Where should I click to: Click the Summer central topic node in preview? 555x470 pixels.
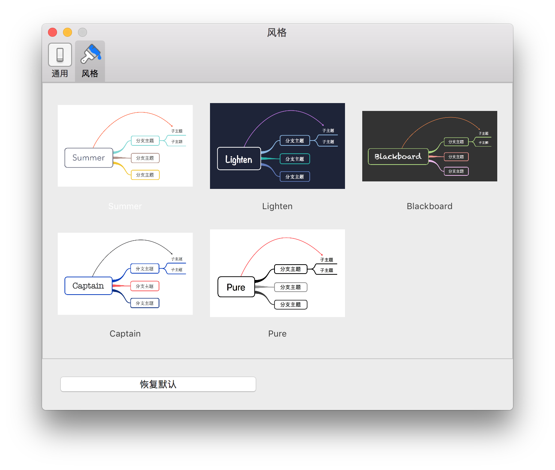89,158
